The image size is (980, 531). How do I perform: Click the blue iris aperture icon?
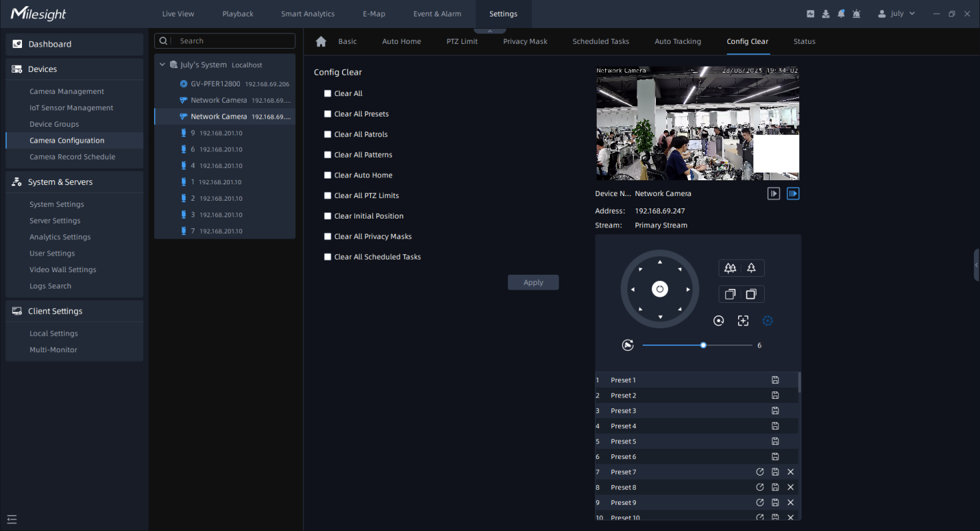(x=768, y=321)
